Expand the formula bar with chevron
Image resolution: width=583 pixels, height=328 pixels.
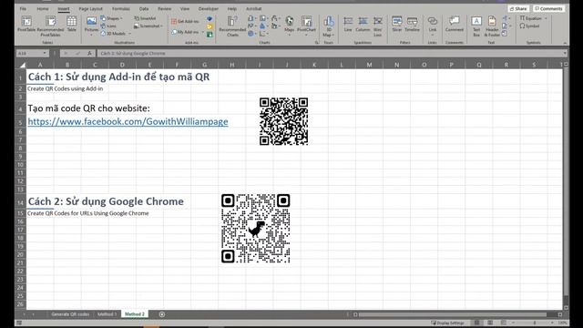[x=565, y=53]
